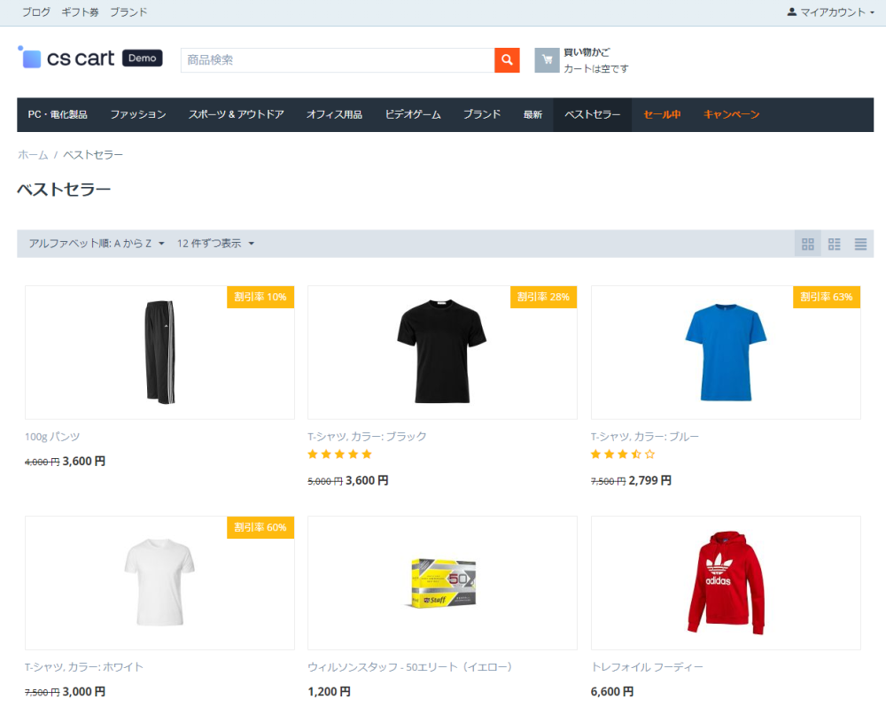Screen dimensions: 886x715
Task: Open the トレフォイル フーディー product link
Action: 647,667
